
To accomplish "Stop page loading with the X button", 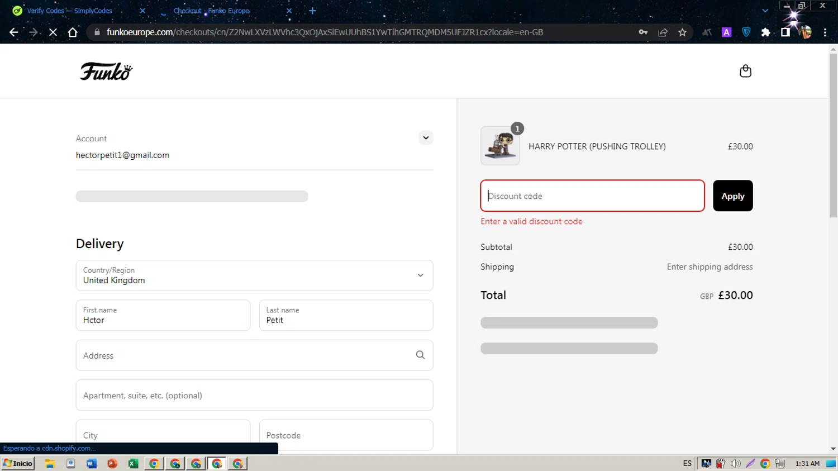I will click(53, 32).
